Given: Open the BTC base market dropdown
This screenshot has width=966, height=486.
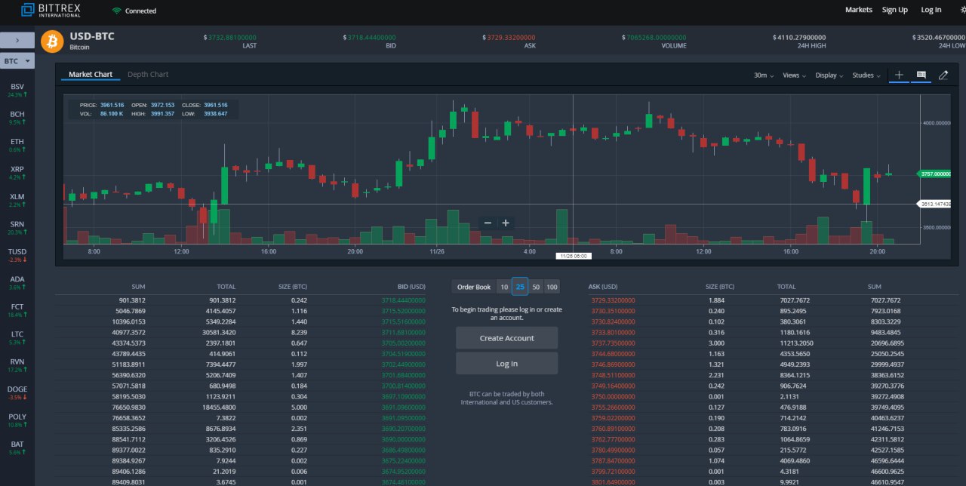Looking at the screenshot, I should click(x=17, y=61).
